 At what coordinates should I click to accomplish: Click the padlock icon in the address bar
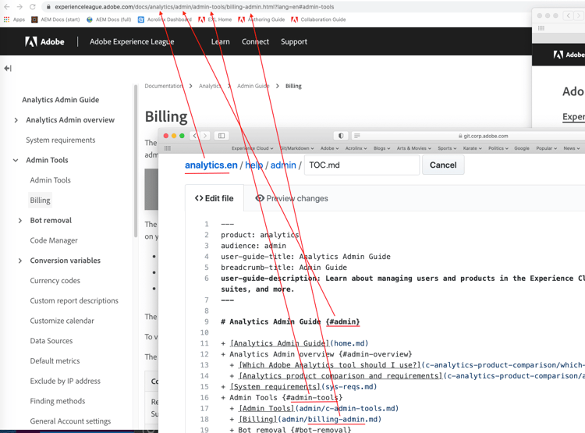click(48, 7)
